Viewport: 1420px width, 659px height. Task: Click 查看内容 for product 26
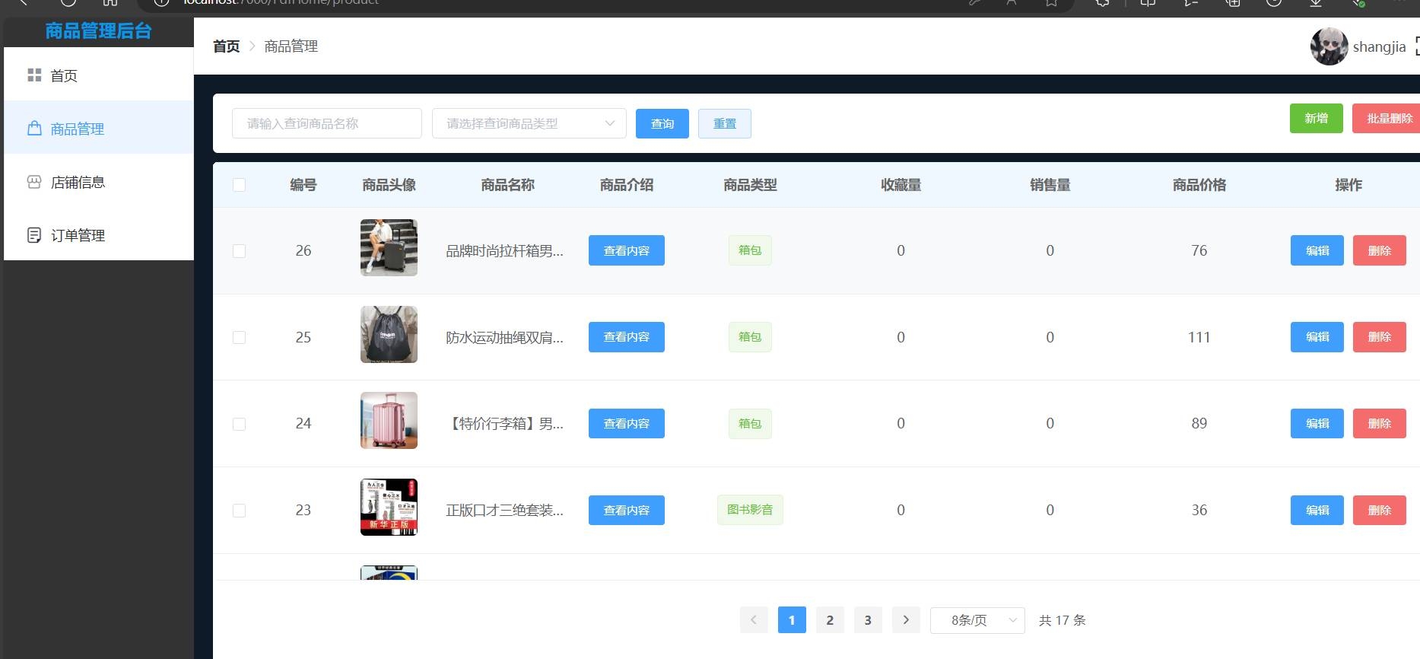click(x=627, y=250)
